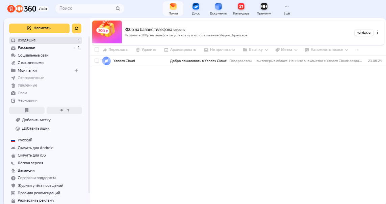Image resolution: width=386 pixels, height=204 pixels.
Task: Click the sidebar vertical scrollbar
Action: [x=89, y=115]
